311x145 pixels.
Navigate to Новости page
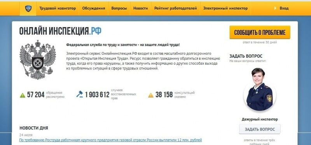pos(140,9)
